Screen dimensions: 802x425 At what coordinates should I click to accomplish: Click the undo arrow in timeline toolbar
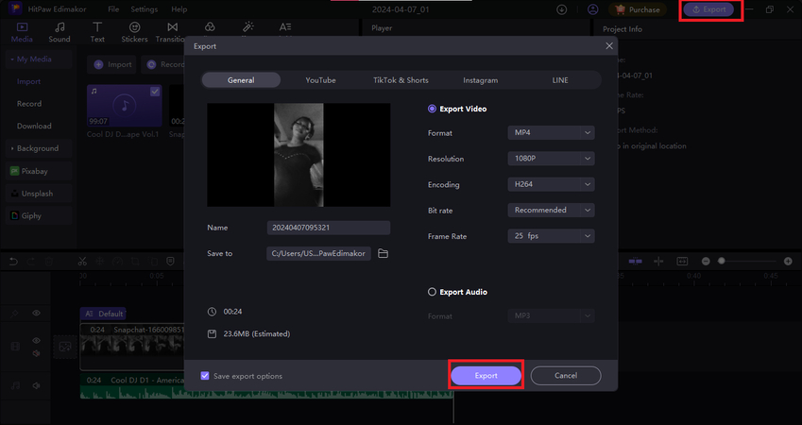pyautogui.click(x=13, y=262)
